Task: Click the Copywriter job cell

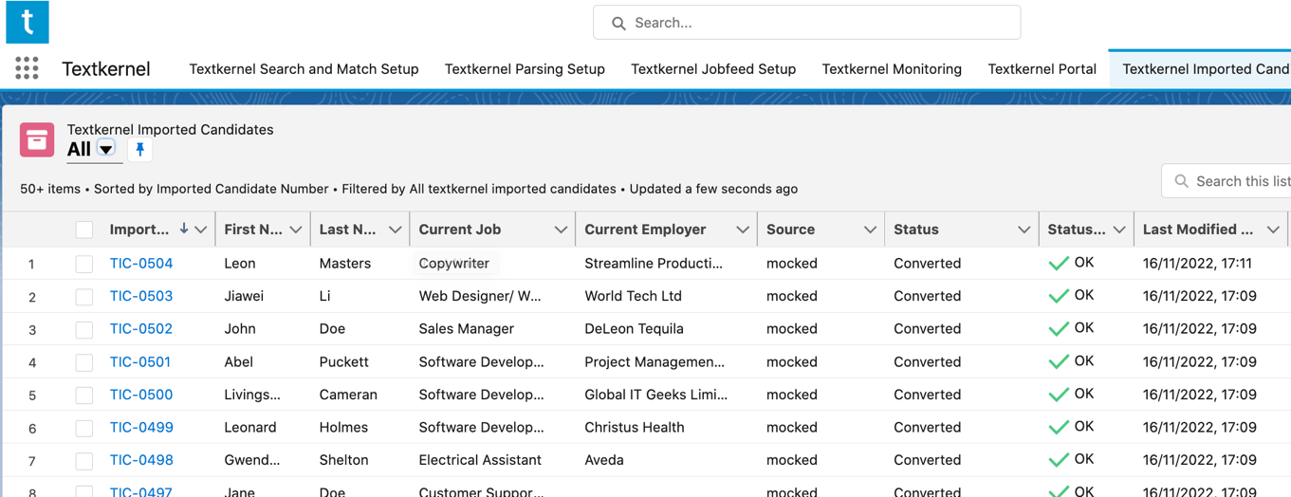Action: tap(454, 263)
